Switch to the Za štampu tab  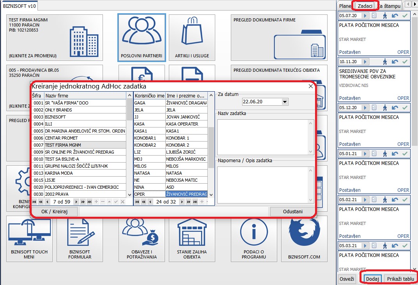[390, 6]
